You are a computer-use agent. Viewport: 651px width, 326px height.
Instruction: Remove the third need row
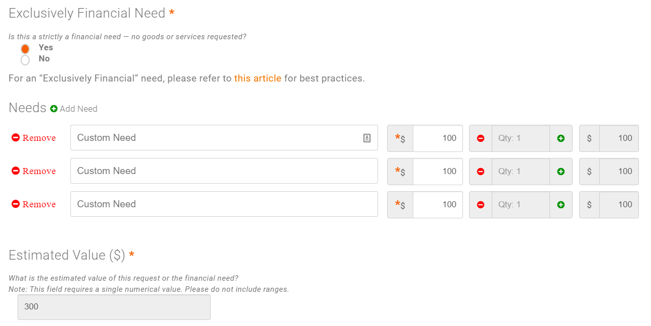pos(34,204)
